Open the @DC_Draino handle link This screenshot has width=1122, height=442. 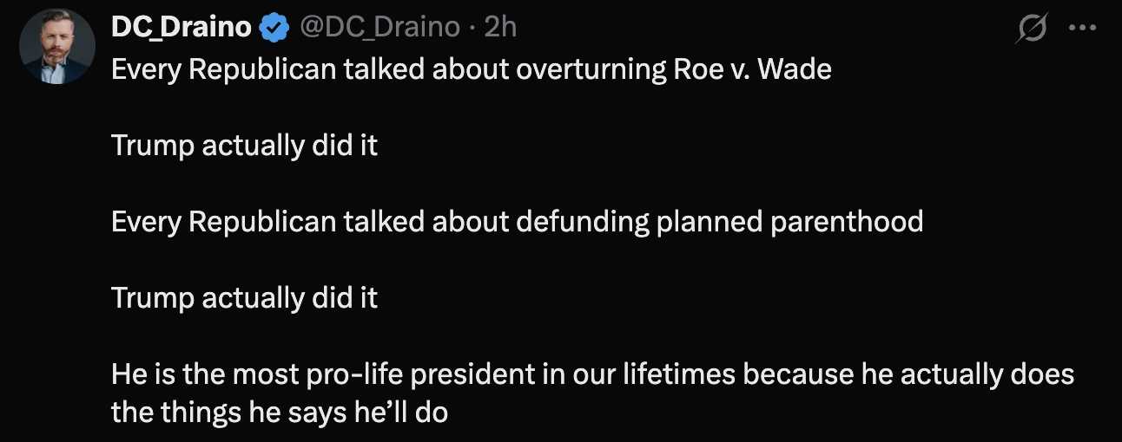pos(379,29)
